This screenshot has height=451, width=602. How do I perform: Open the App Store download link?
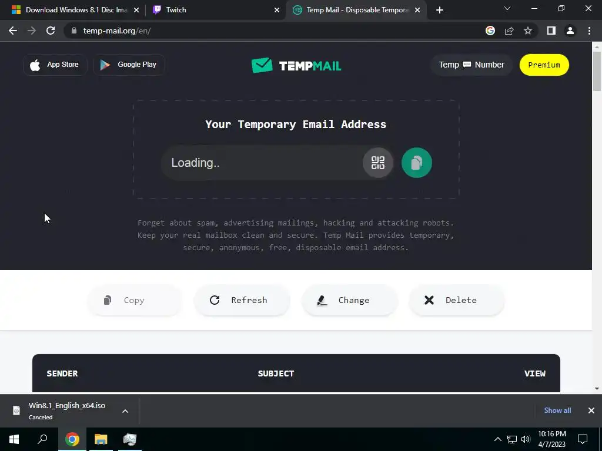(55, 65)
